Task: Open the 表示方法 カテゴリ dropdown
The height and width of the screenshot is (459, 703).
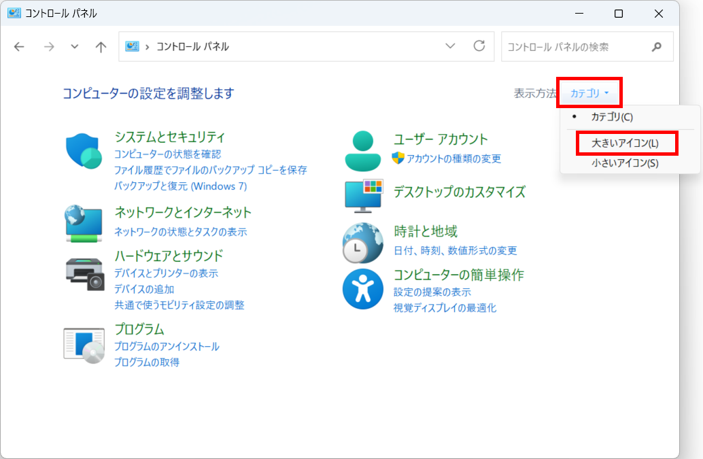Action: (589, 92)
